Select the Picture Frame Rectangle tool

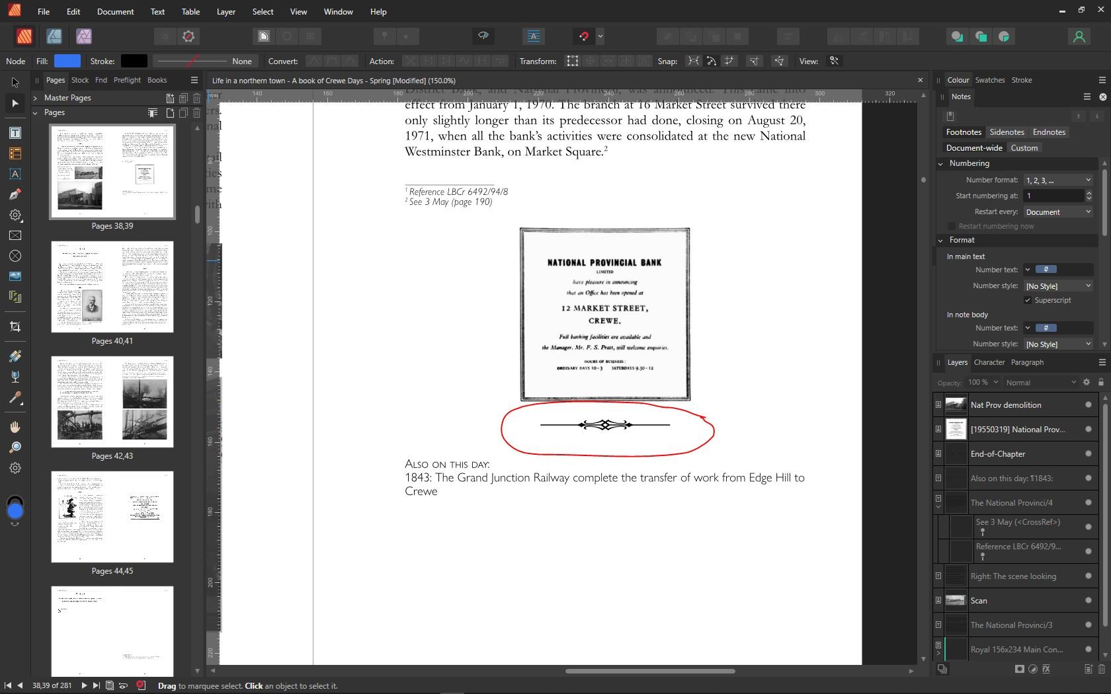pyautogui.click(x=15, y=235)
